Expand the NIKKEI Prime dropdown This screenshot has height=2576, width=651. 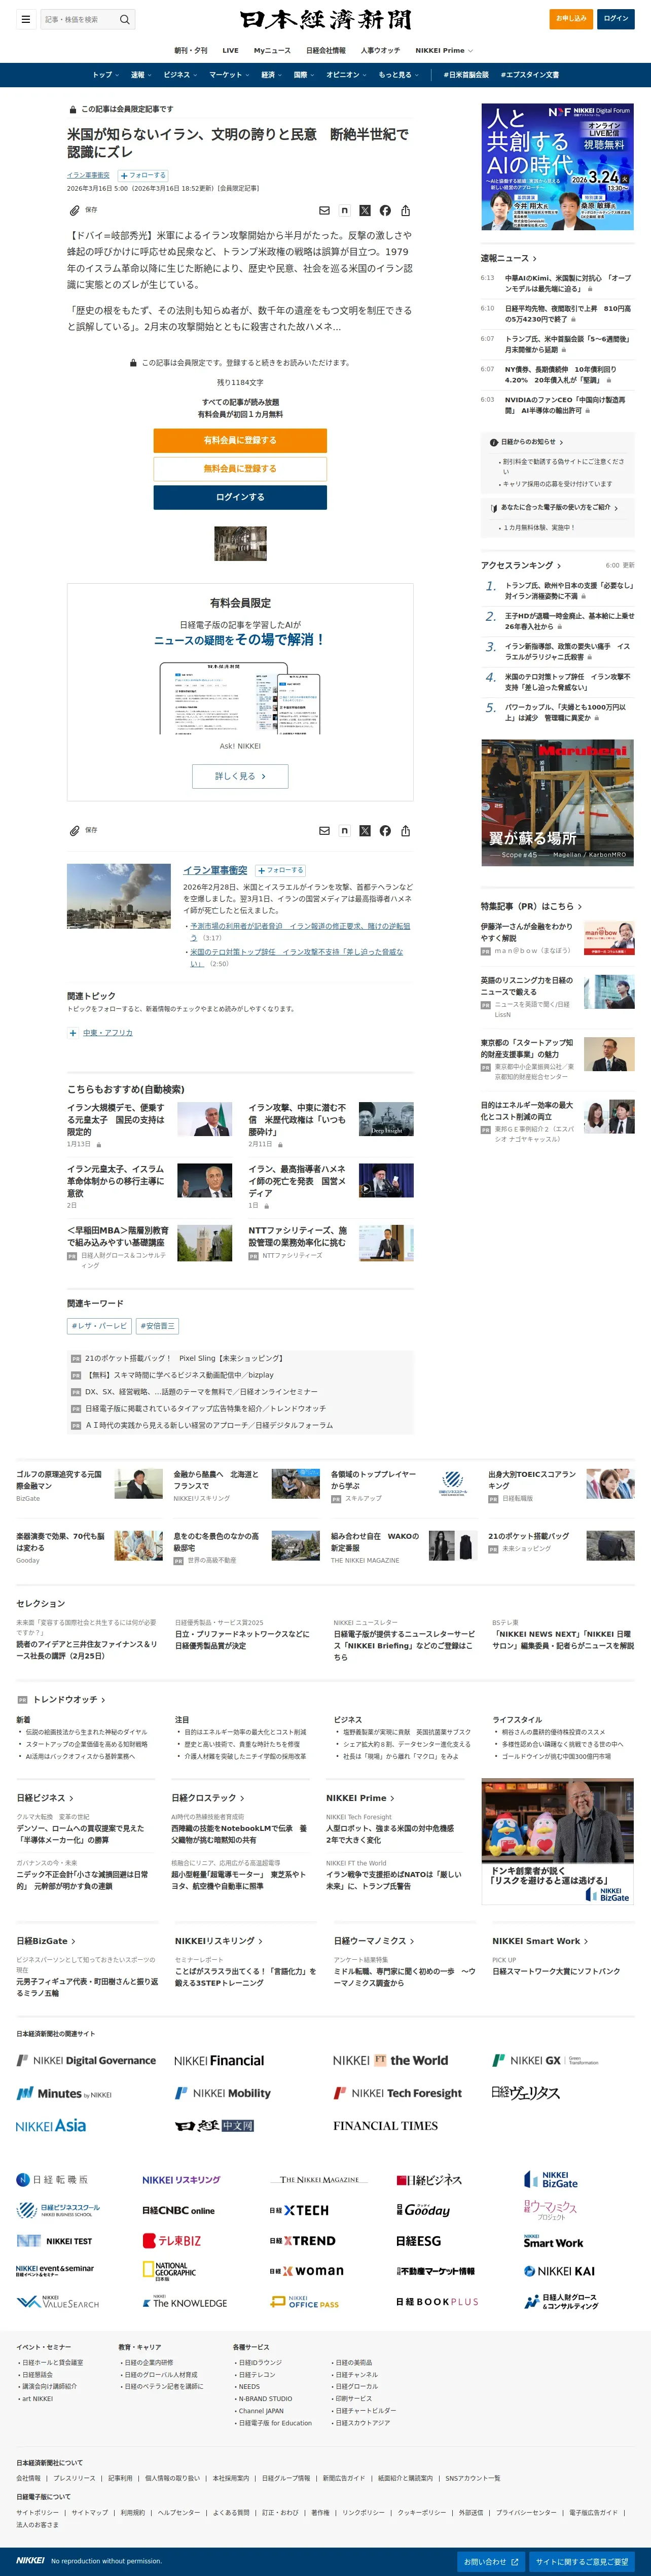tap(444, 50)
